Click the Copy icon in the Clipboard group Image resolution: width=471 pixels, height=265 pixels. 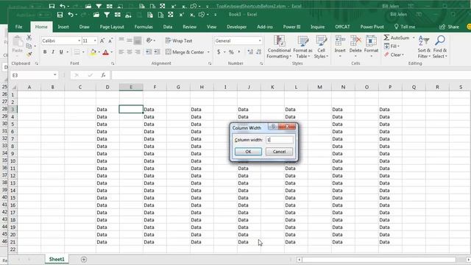29,46
